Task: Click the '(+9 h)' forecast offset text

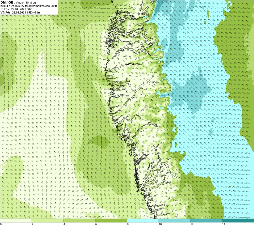Action: click(x=36, y=12)
